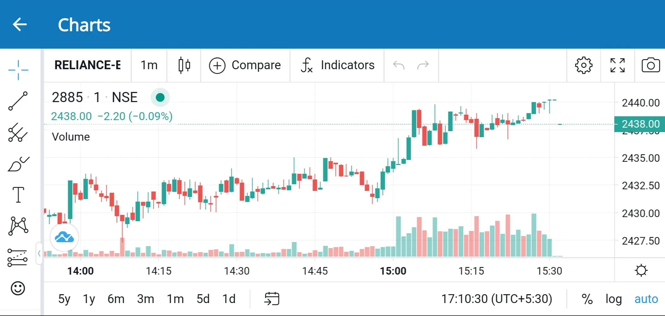Viewport: 665px width, 316px height.
Task: Enter fullscreen chart mode
Action: pos(617,65)
